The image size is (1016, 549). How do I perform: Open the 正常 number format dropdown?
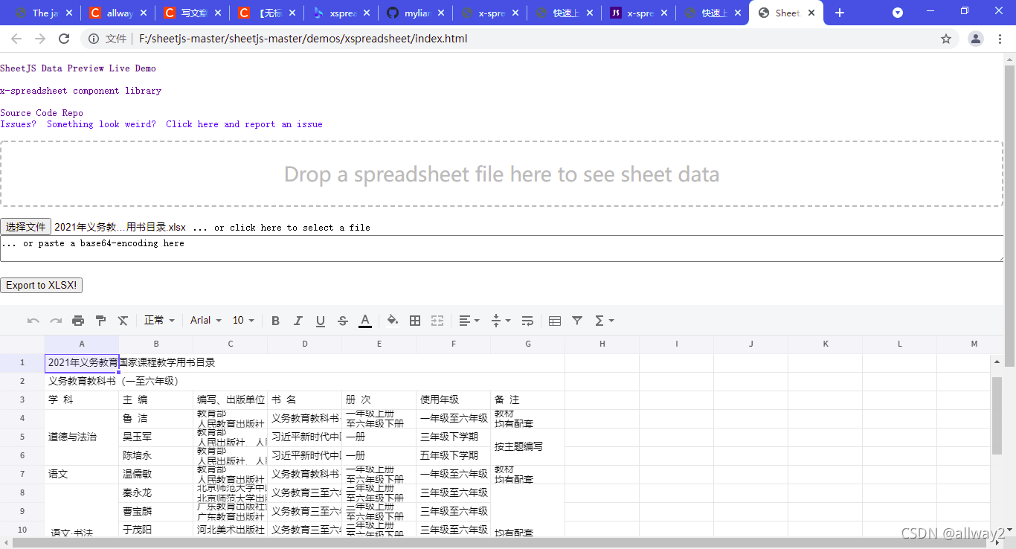click(159, 321)
